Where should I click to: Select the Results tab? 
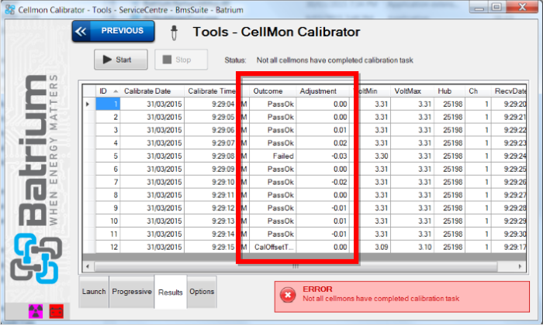[x=171, y=292]
